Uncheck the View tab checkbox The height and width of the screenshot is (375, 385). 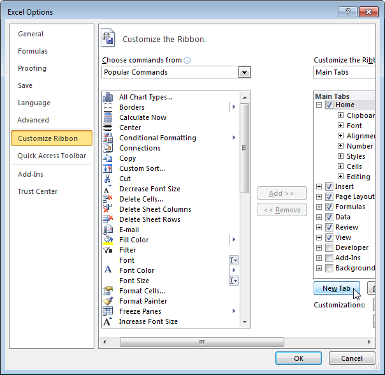tap(329, 237)
